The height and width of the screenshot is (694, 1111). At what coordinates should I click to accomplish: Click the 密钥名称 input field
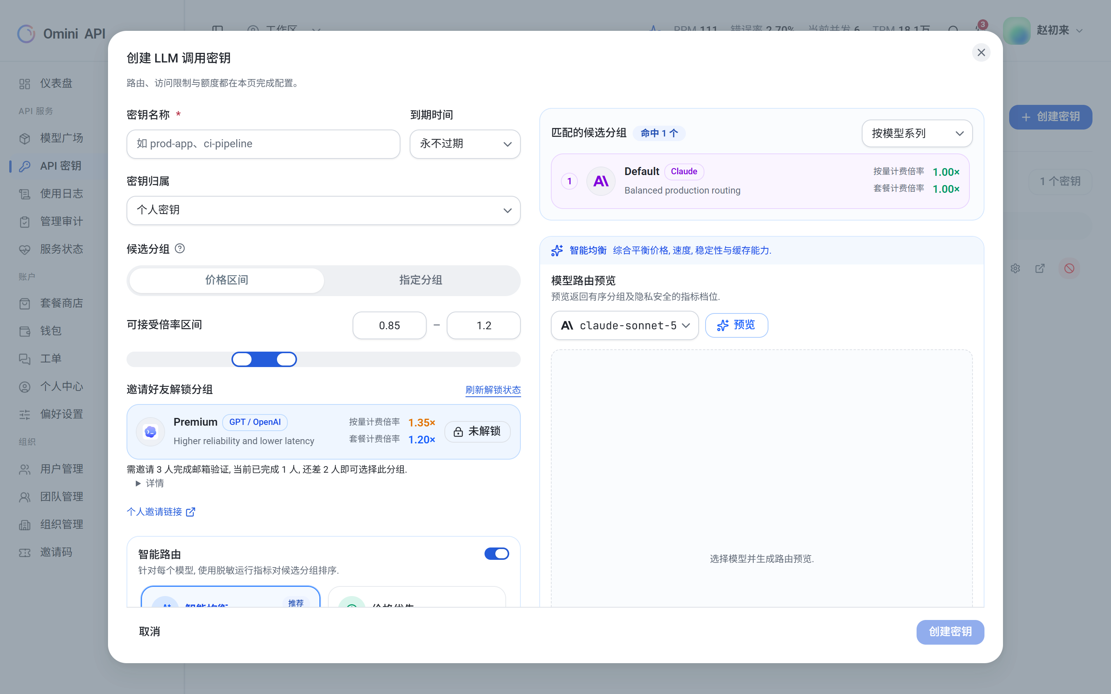[263, 144]
